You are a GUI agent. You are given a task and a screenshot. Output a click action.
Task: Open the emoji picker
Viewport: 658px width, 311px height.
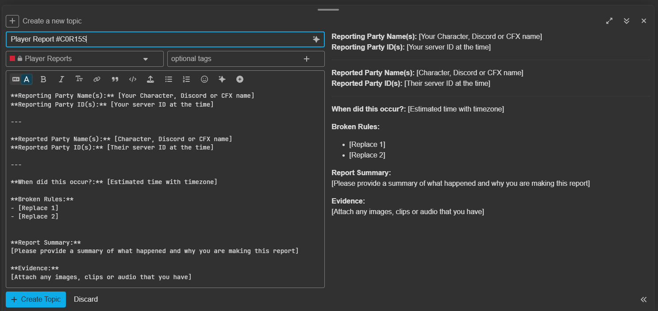click(204, 79)
